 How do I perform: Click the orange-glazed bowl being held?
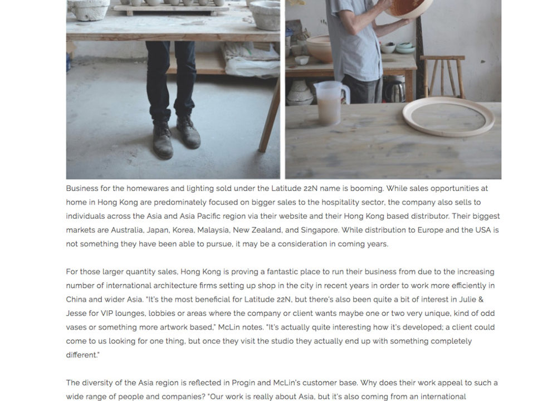408,8
